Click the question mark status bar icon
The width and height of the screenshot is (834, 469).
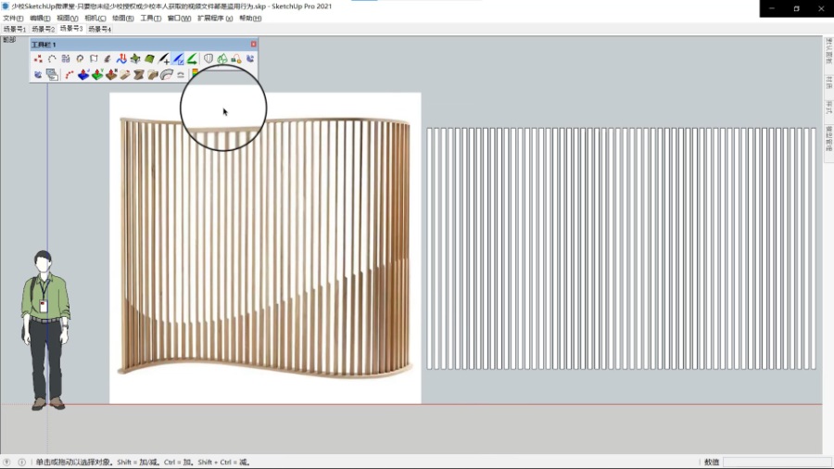(6, 463)
